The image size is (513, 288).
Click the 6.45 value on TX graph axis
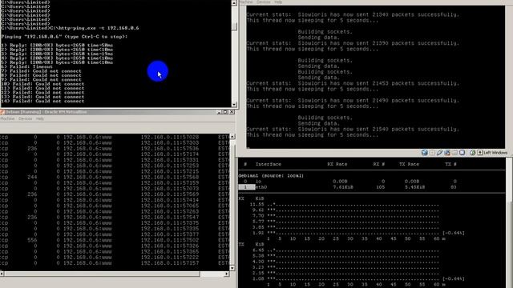pos(258,250)
